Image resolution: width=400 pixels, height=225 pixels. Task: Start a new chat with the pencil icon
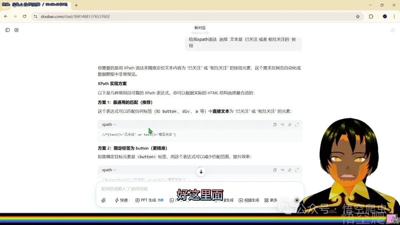tap(16, 30)
